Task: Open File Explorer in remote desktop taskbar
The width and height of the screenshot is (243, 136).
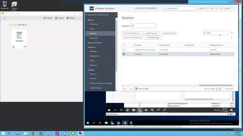Action: point(106,123)
